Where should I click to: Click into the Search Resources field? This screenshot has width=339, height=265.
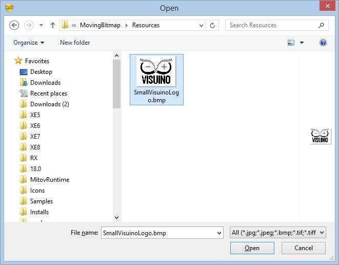click(x=272, y=25)
